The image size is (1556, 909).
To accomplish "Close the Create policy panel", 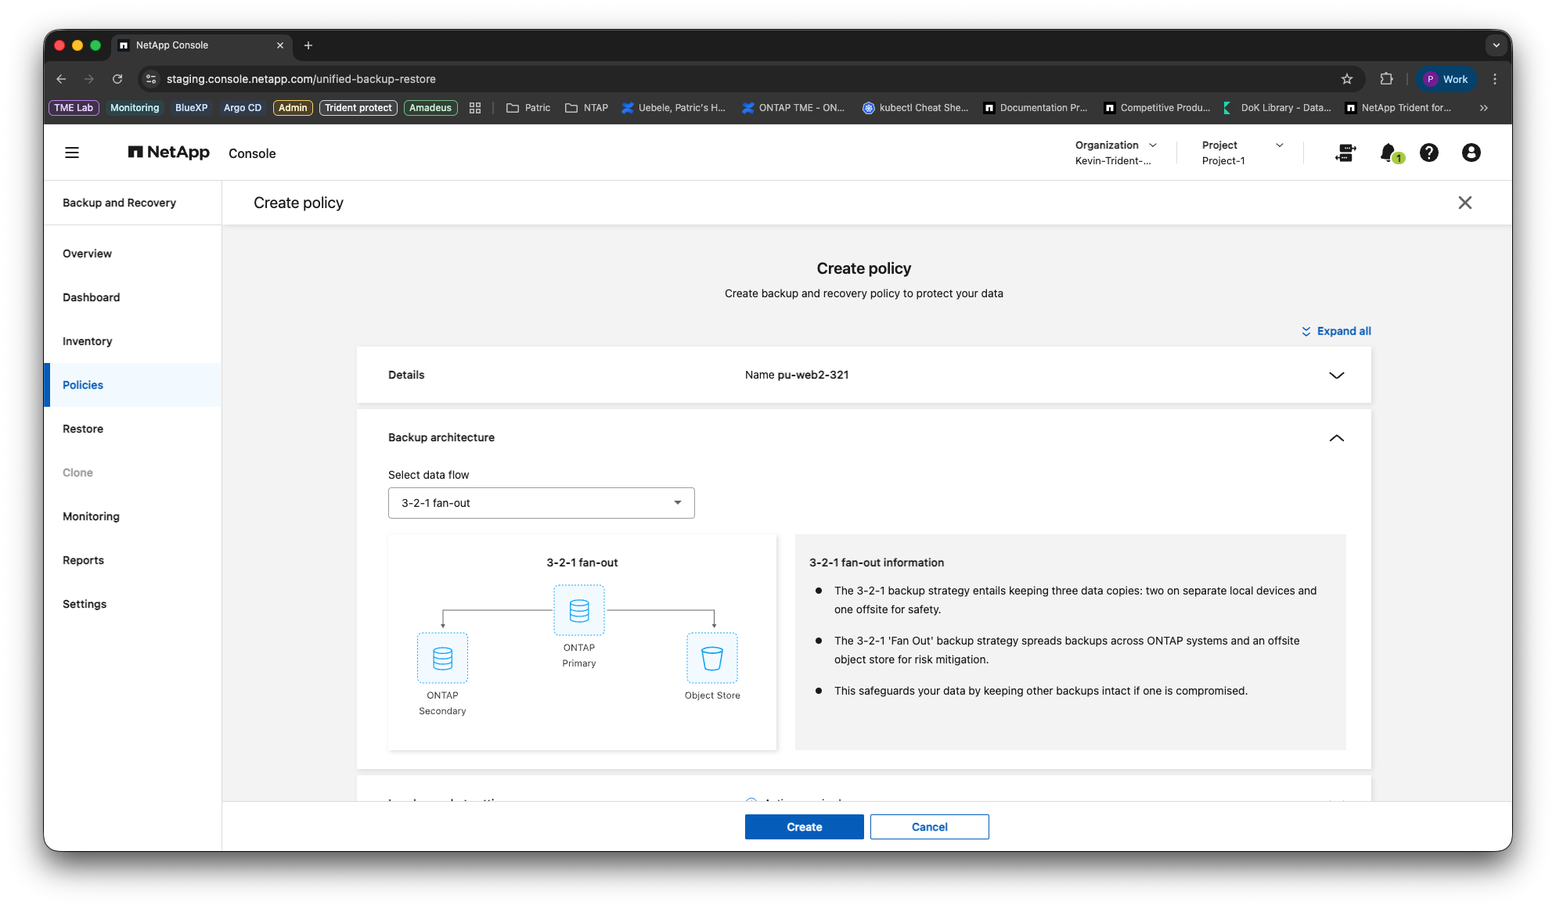I will [1465, 203].
